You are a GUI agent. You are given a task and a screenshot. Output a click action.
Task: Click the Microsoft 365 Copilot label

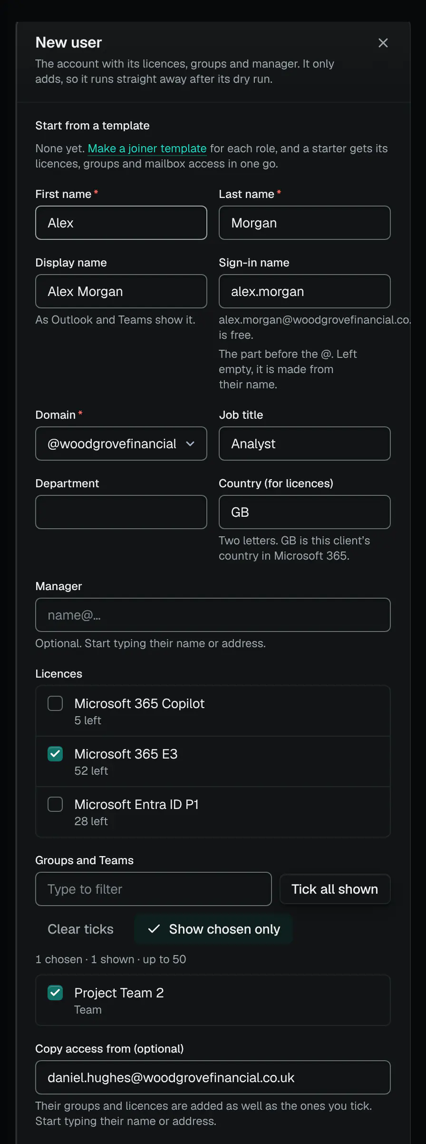pos(139,703)
